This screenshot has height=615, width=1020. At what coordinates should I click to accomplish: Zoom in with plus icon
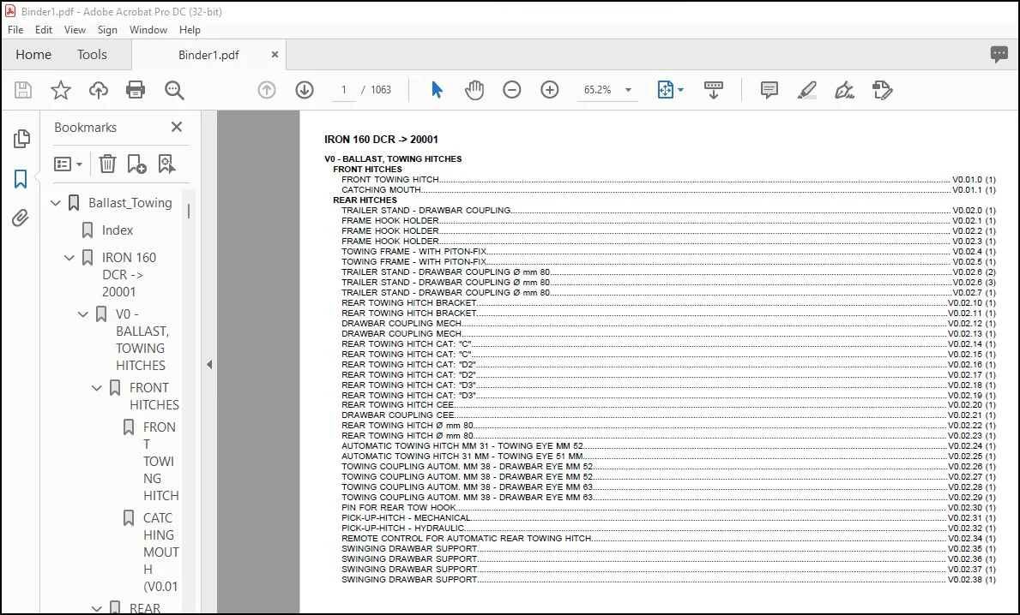[x=550, y=90]
